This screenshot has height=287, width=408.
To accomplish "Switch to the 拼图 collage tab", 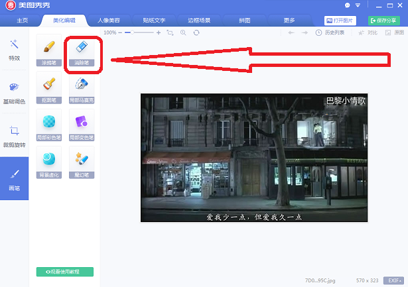I will point(245,21).
